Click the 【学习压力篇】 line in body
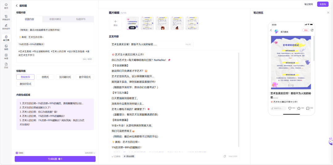333x165 pixels. [x=120, y=93]
